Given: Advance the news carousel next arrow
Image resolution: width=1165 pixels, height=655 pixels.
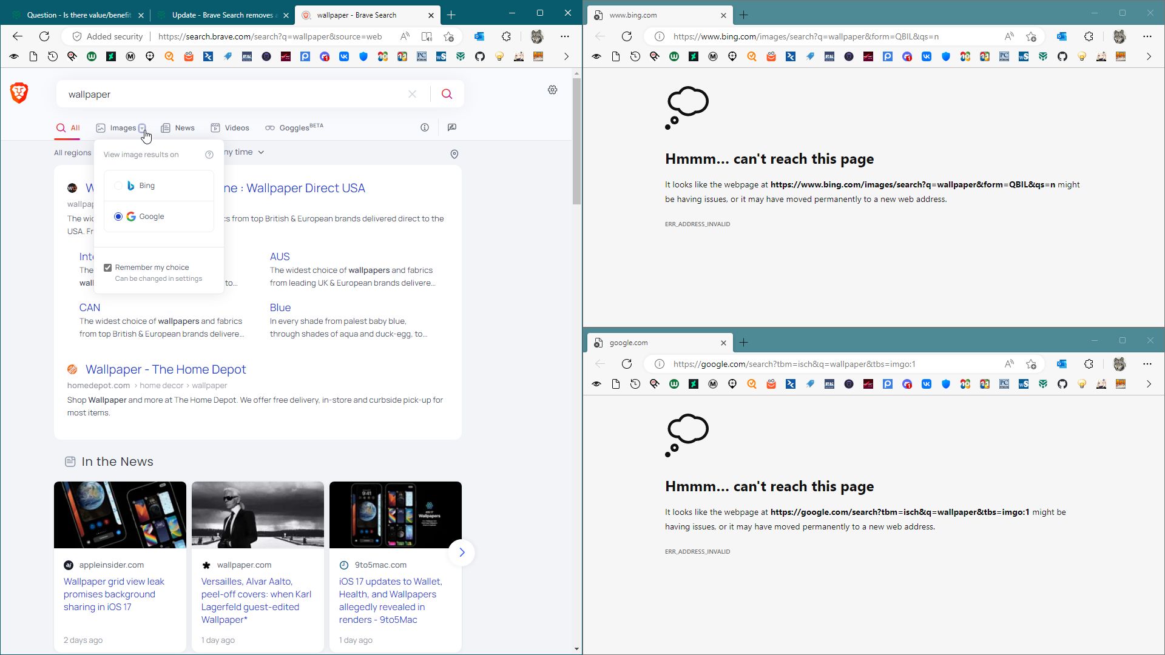Looking at the screenshot, I should tap(461, 552).
